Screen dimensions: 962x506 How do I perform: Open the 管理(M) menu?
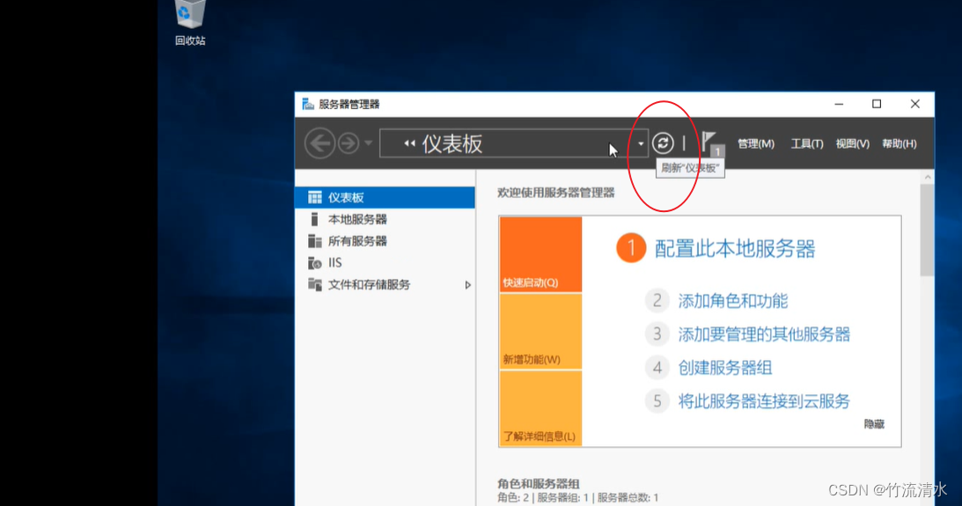[756, 143]
